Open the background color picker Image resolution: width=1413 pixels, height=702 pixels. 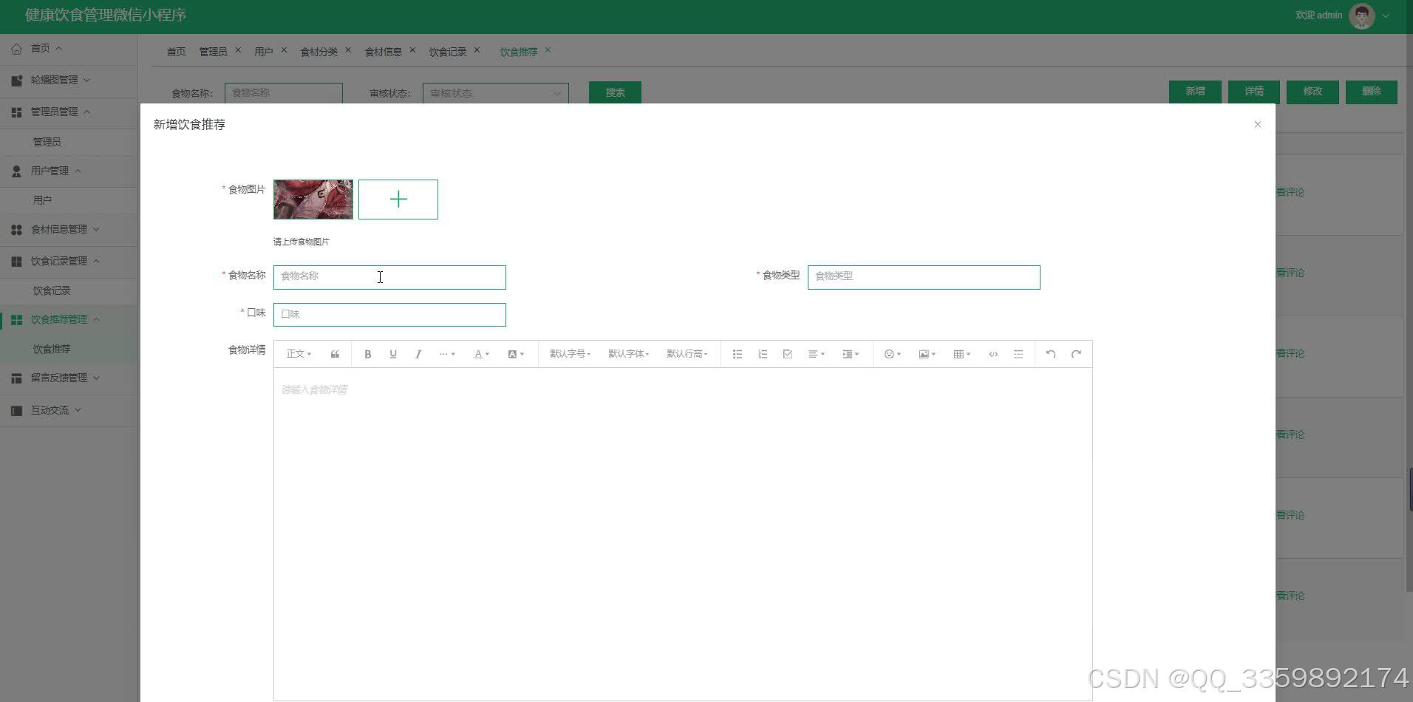[516, 354]
